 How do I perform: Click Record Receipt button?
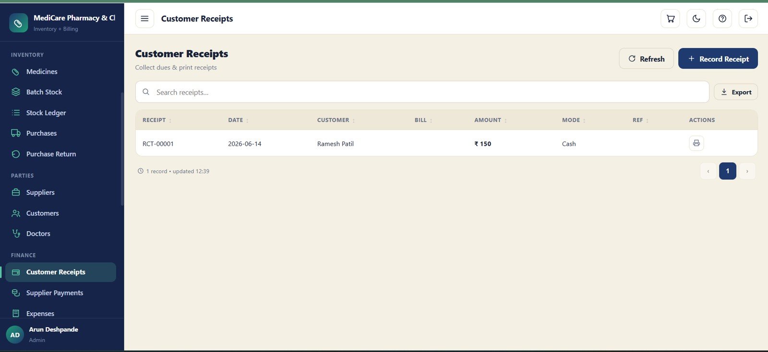[718, 59]
